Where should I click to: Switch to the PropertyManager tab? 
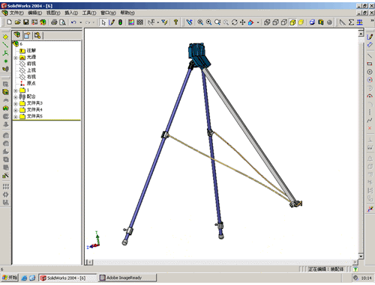pos(27,36)
